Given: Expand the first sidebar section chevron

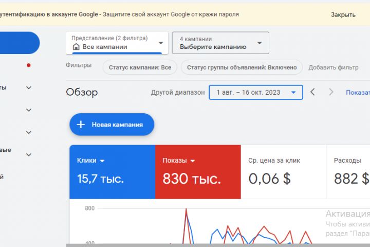Looking at the screenshot, I should click(x=29, y=87).
